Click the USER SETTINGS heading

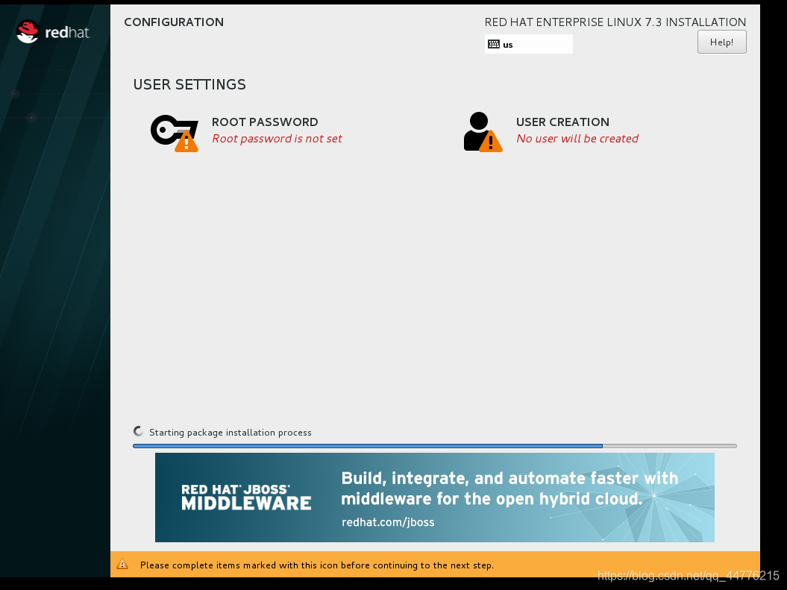189,84
